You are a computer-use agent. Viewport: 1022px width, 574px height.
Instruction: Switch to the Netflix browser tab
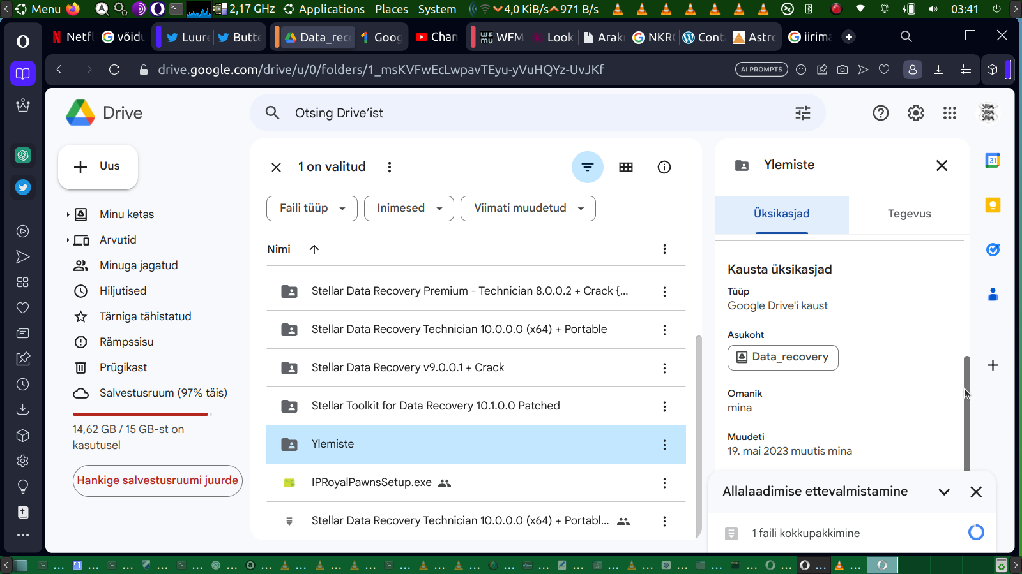(x=73, y=37)
